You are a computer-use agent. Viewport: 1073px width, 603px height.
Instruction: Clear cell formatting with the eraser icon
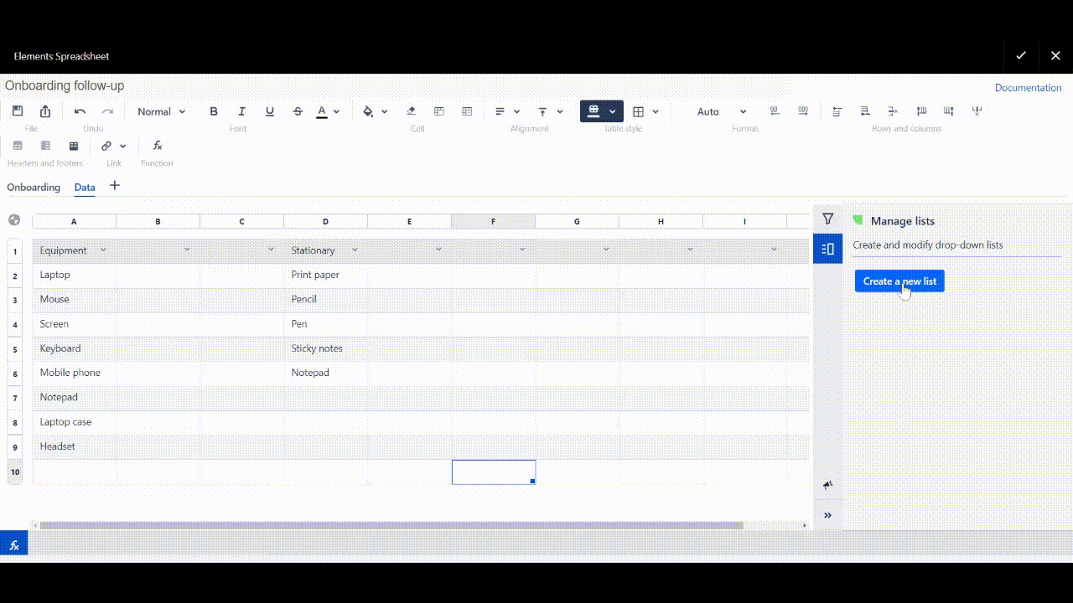pos(411,111)
